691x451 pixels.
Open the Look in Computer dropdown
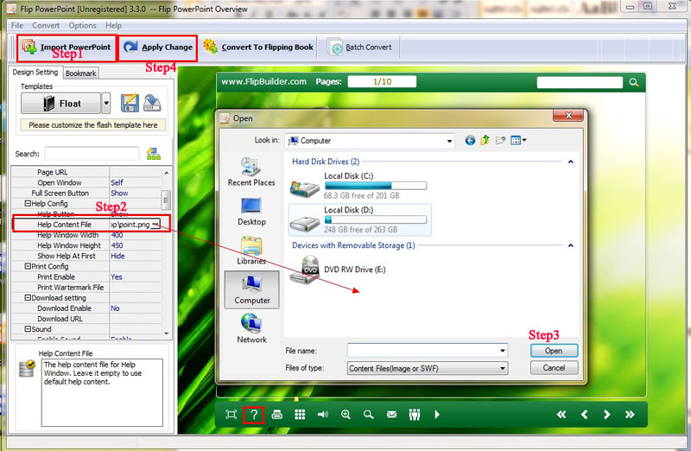[370, 141]
